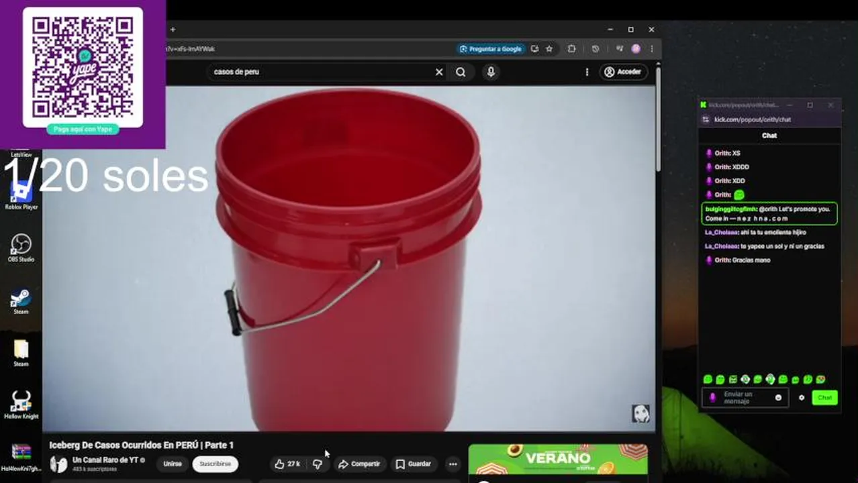
Task: Click the kick.com/popout/orith/chat address bar
Action: pos(753,119)
